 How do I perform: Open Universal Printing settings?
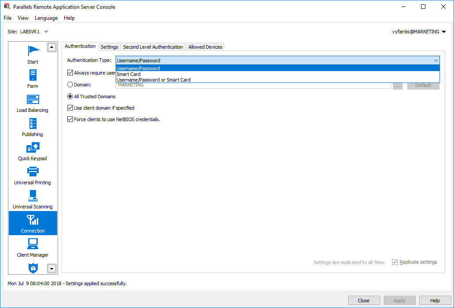33,175
